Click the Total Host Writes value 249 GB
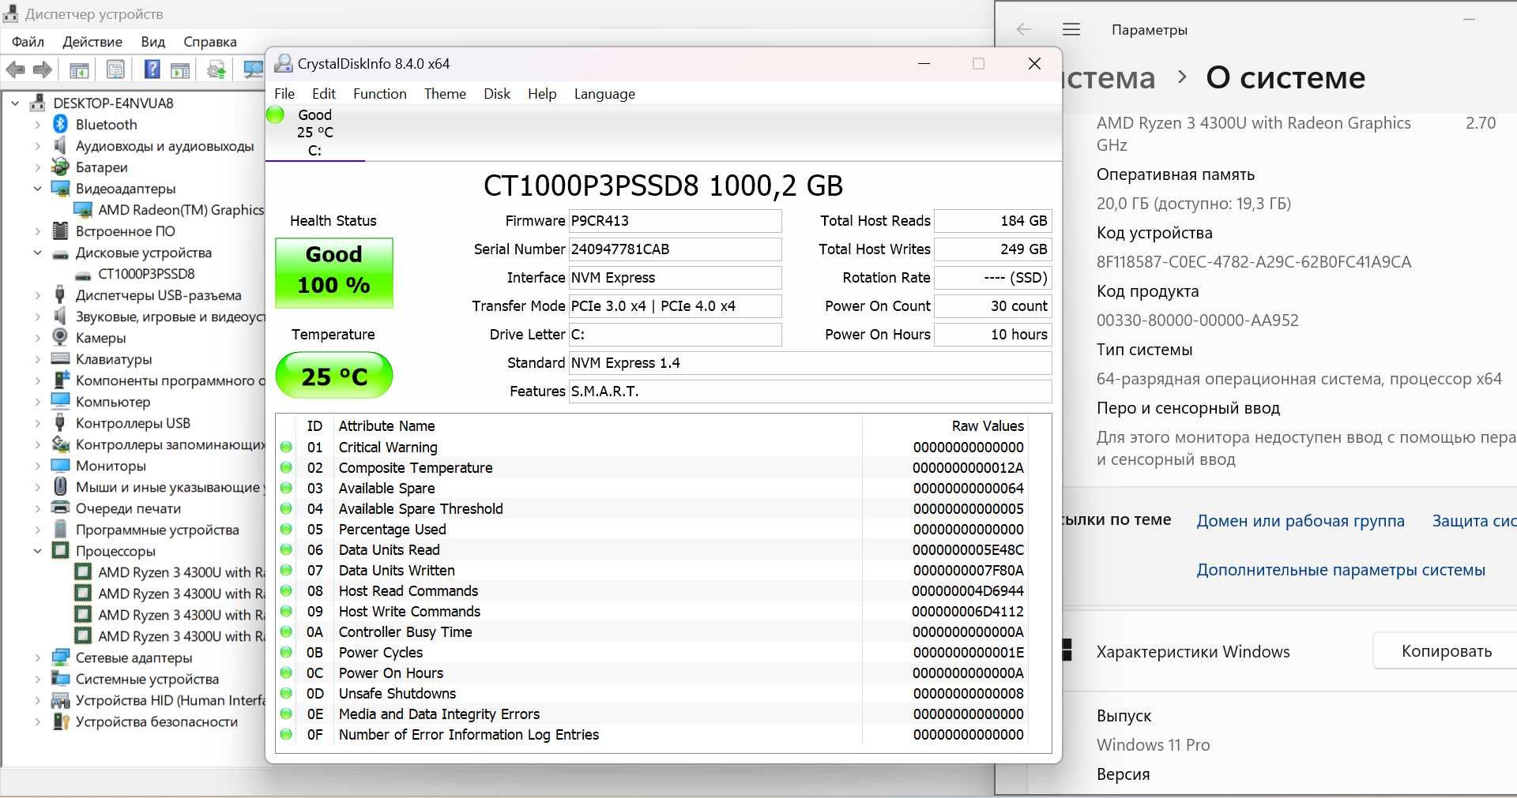This screenshot has width=1517, height=798. [992, 249]
